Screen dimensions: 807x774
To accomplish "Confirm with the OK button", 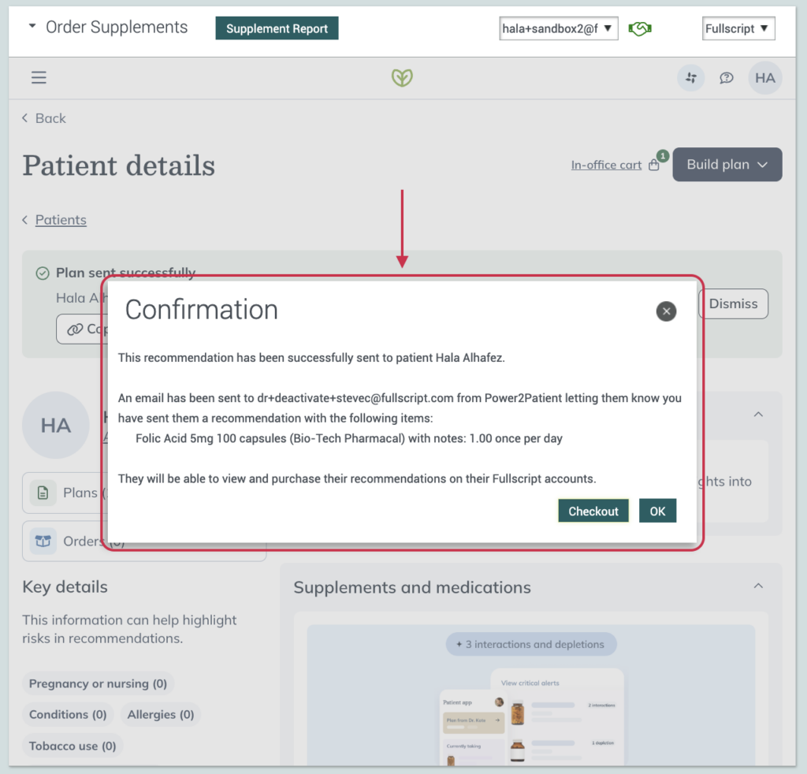I will click(657, 511).
